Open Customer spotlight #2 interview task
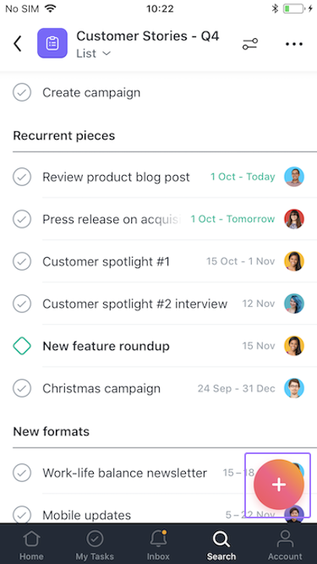Viewport: 317px width, 564px height. coord(159,304)
